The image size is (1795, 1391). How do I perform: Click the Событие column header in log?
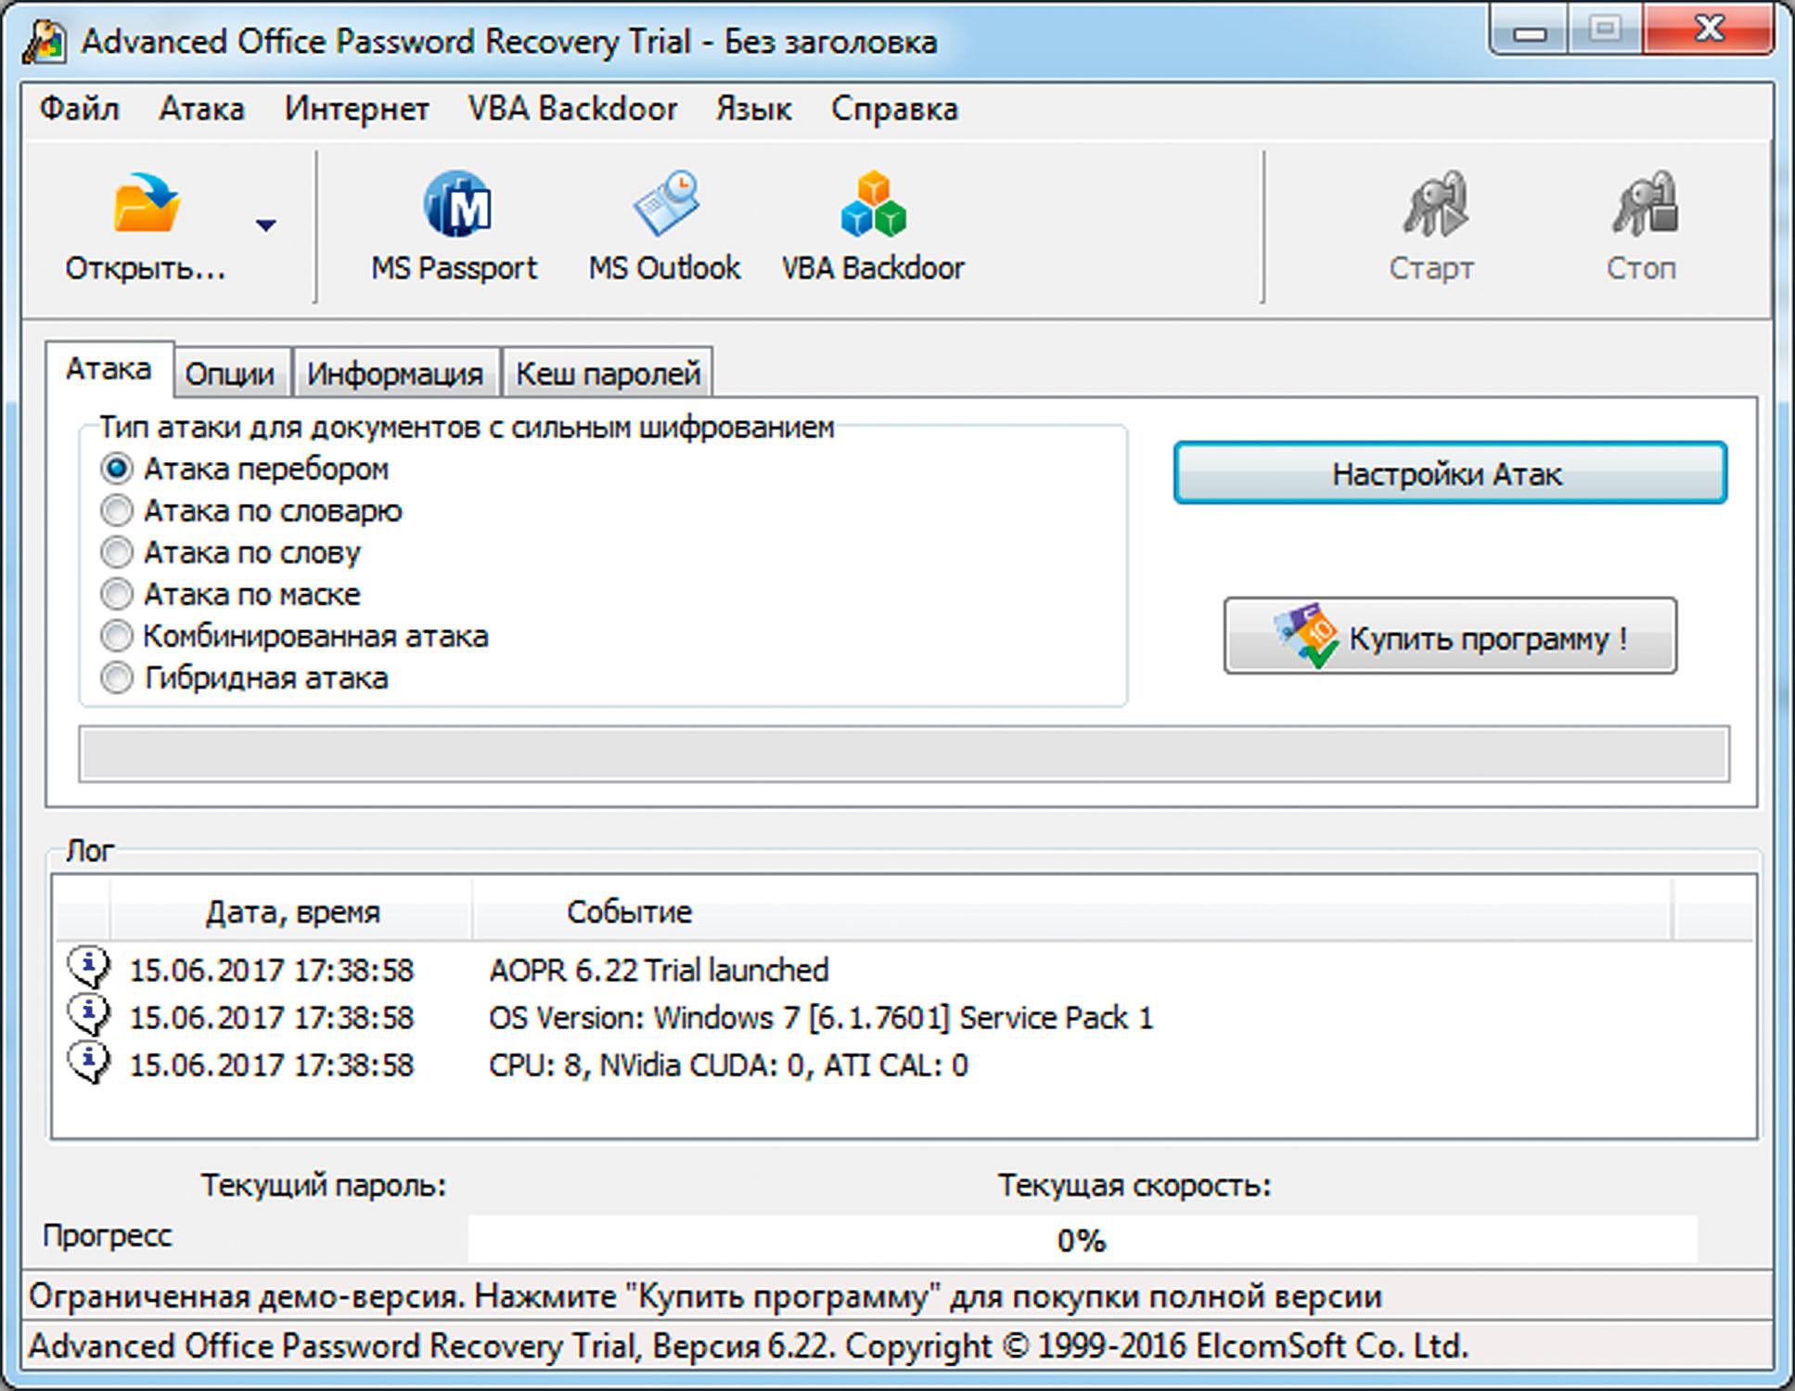[629, 912]
